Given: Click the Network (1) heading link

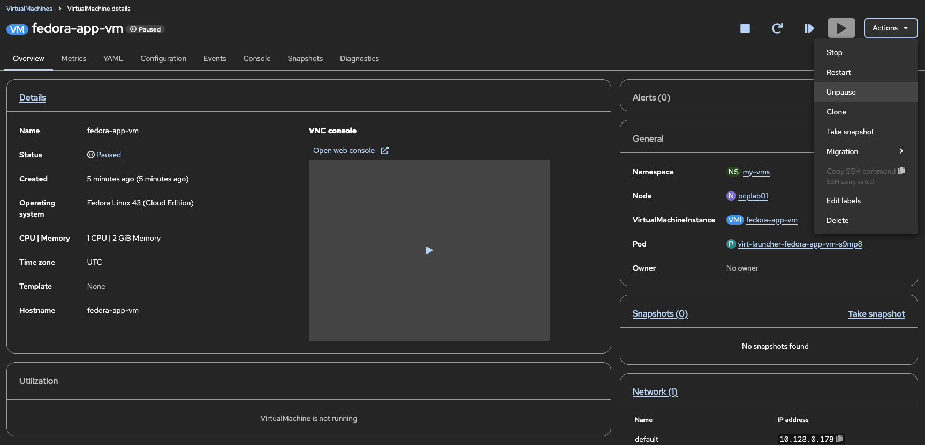Looking at the screenshot, I should [655, 392].
